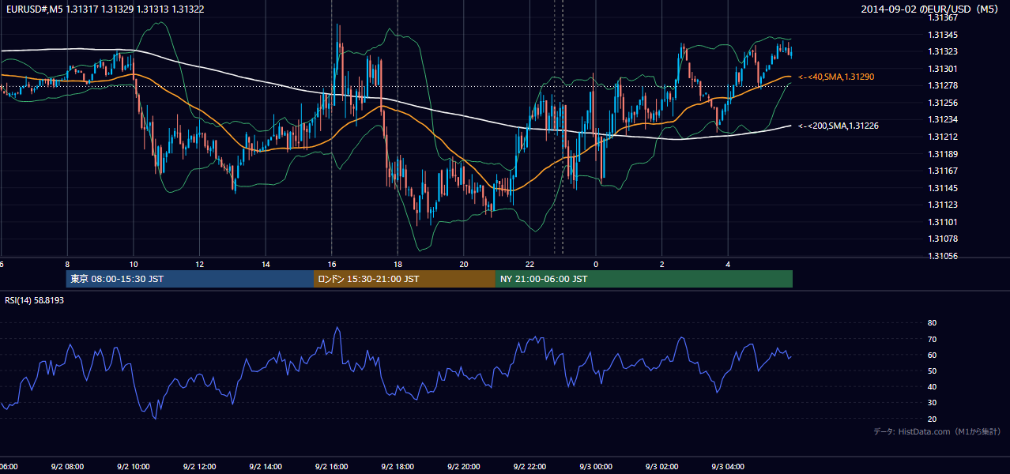Click the 9/2 08:00 bottom time label

[x=67, y=467]
